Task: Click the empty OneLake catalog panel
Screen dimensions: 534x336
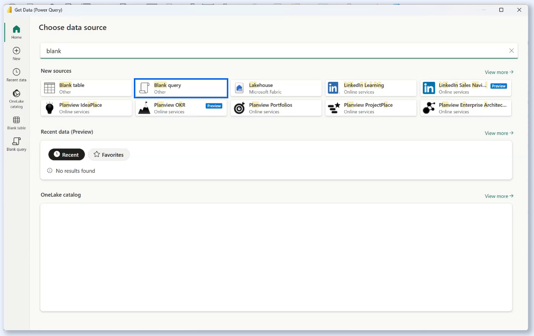Action: (x=276, y=257)
